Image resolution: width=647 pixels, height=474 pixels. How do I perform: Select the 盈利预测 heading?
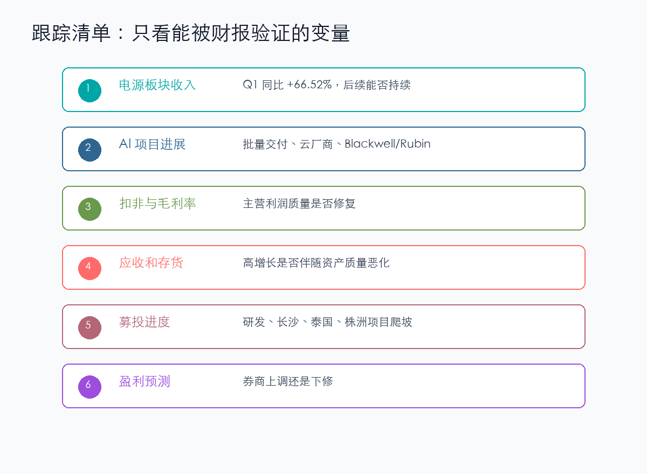pos(144,381)
